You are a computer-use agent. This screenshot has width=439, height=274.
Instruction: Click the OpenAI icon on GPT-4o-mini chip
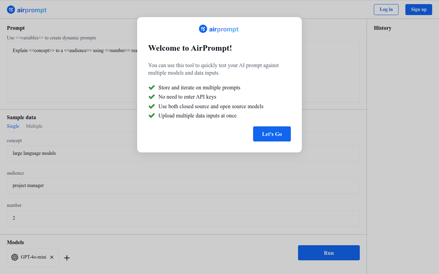(15, 257)
